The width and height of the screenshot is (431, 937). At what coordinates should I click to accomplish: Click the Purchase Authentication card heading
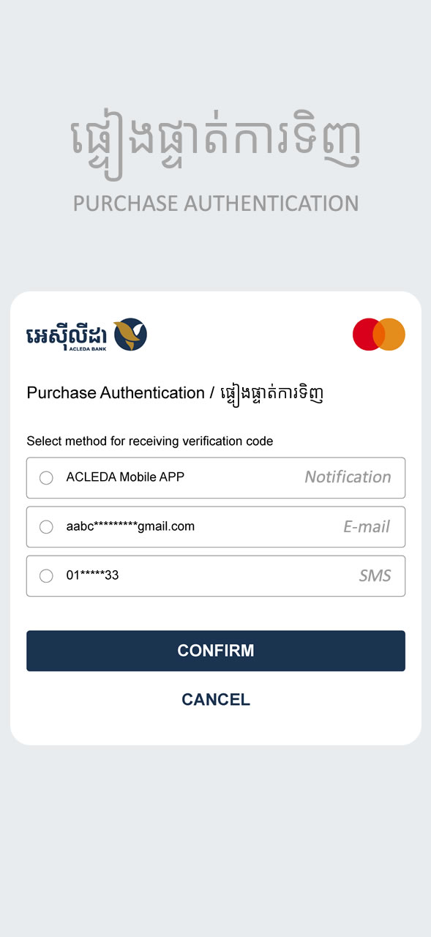click(176, 393)
